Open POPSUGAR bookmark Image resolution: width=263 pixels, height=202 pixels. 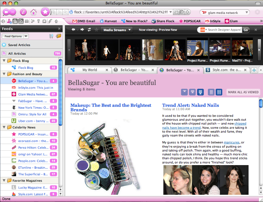190,21
